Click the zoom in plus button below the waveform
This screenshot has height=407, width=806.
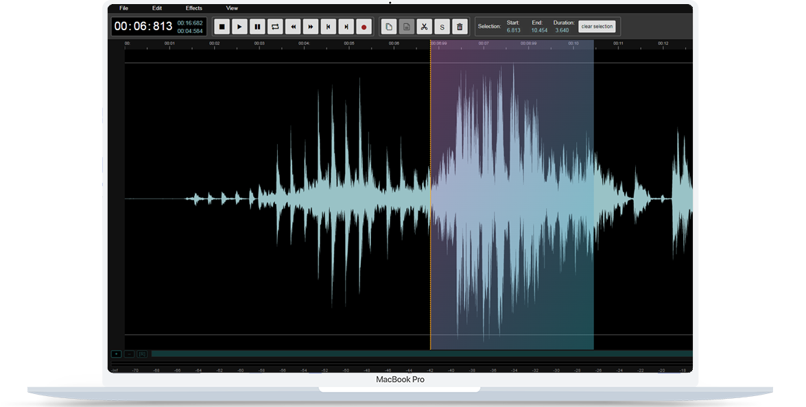117,354
